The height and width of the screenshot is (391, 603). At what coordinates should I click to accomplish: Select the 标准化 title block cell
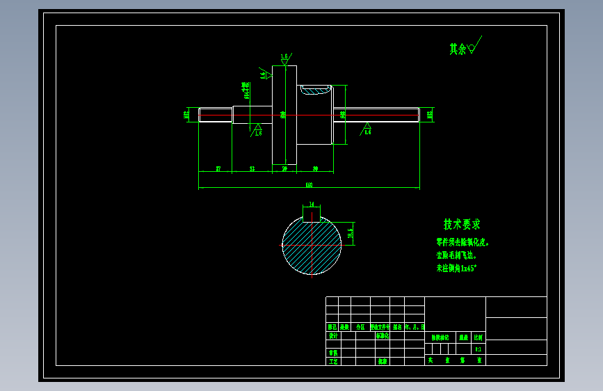383,335
